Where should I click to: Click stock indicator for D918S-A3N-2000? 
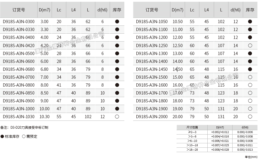[x=250, y=116]
